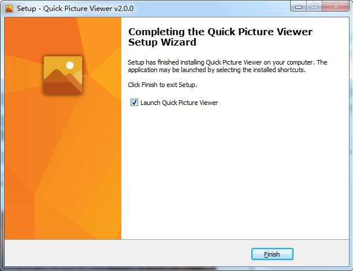
Task: Click the gray bottom bar left of Finish
Action: [126, 254]
